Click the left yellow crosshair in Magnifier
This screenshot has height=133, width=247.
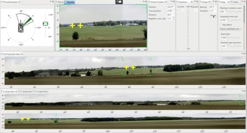click(73, 26)
